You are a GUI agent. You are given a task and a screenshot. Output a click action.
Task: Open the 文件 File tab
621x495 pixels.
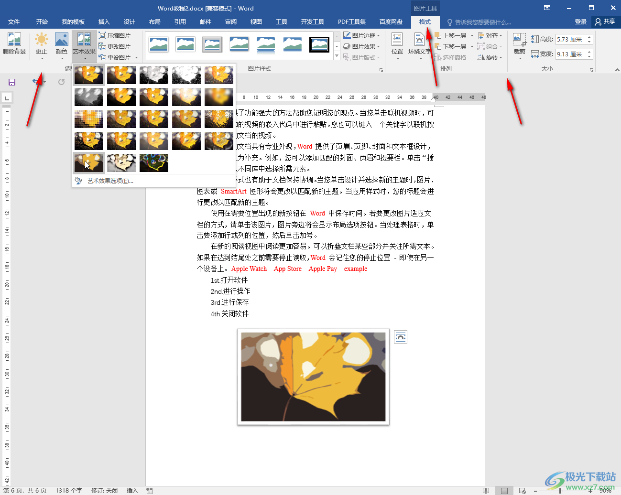click(x=14, y=22)
